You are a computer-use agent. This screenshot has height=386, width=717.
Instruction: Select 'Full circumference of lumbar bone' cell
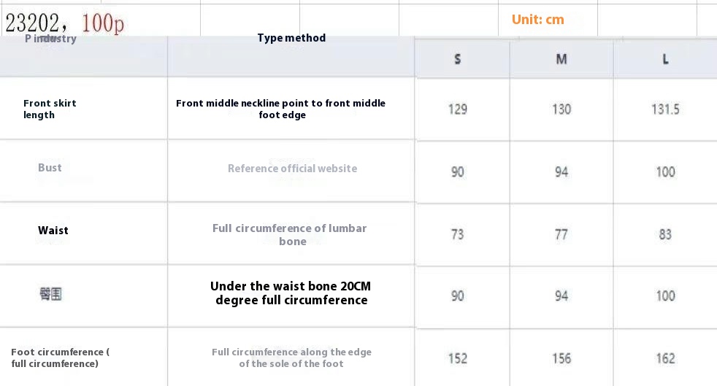click(289, 234)
